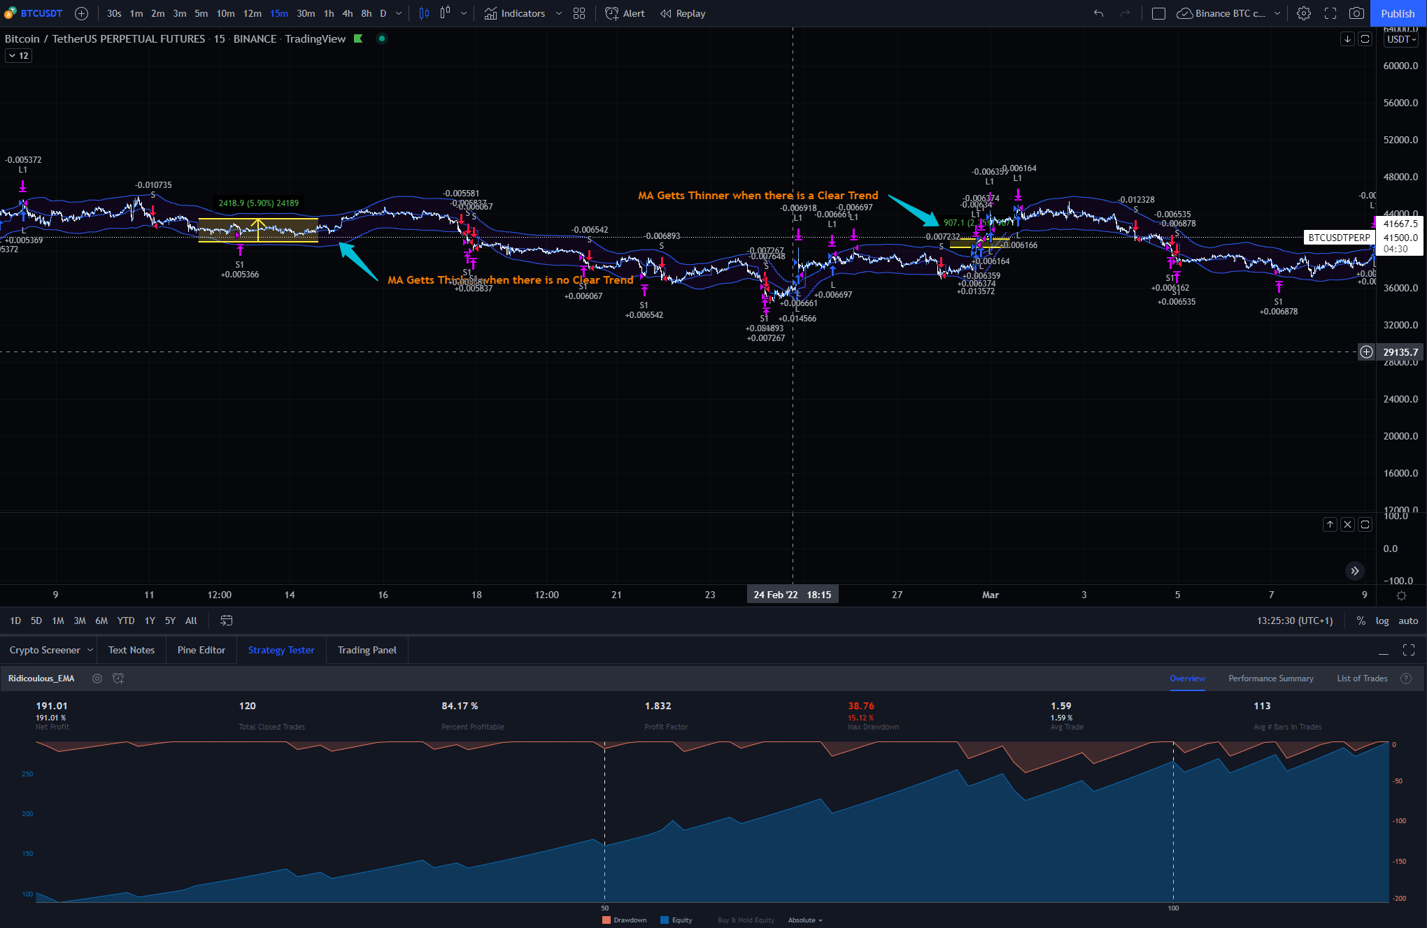This screenshot has height=928, width=1427.
Task: Add symbol with the plus circle icon
Action: [81, 13]
